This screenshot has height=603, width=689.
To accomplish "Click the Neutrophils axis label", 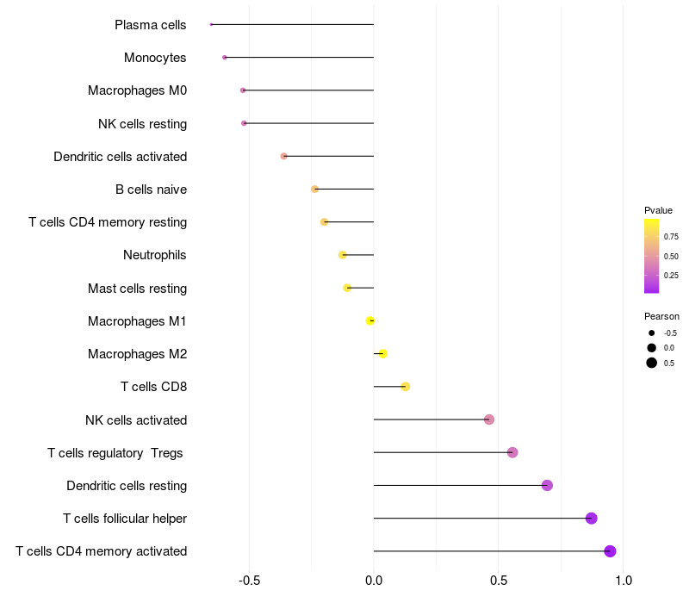I will pos(155,255).
